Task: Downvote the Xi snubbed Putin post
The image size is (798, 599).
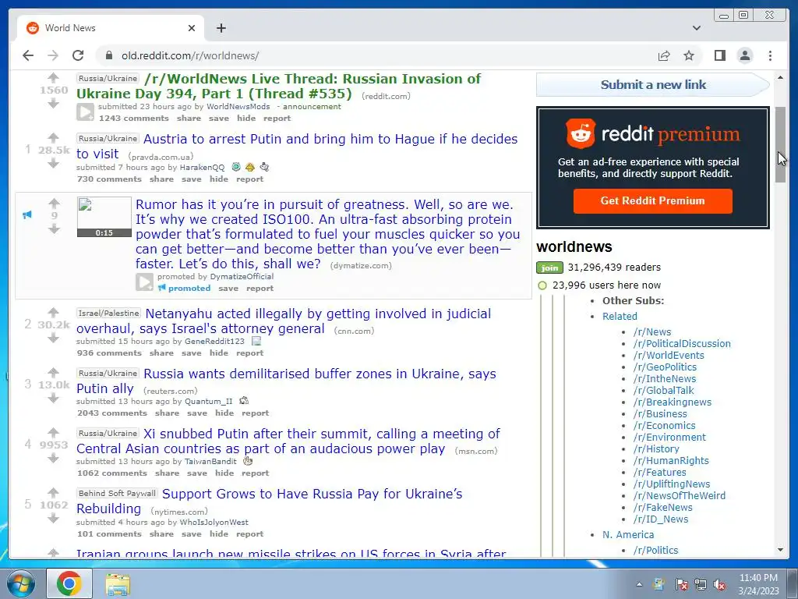Action: 54,459
